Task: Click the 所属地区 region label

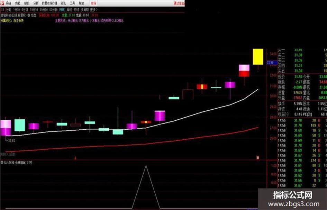Action: 6,21
